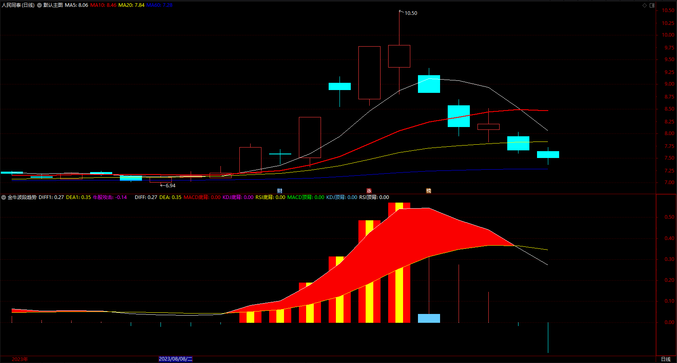Click the 金牛波段趋势 indicator name
Image resolution: width=677 pixels, height=363 pixels.
click(x=22, y=197)
